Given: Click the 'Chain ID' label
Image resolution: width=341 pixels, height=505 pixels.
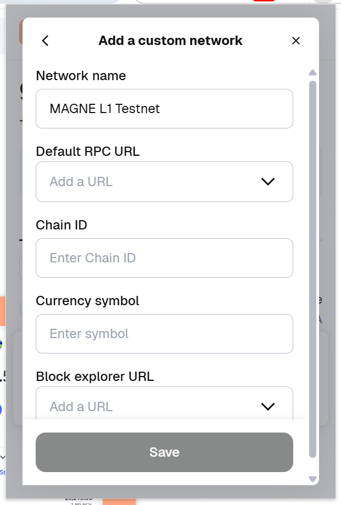Looking at the screenshot, I should pyautogui.click(x=62, y=225).
